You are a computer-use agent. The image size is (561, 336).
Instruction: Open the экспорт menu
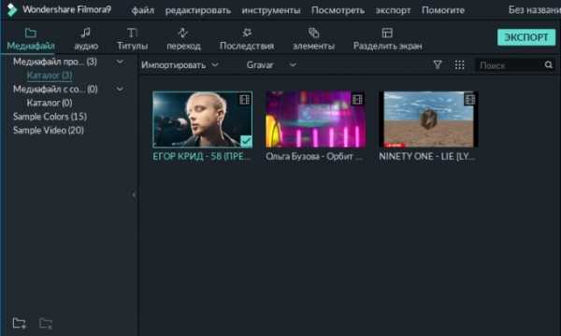(393, 10)
